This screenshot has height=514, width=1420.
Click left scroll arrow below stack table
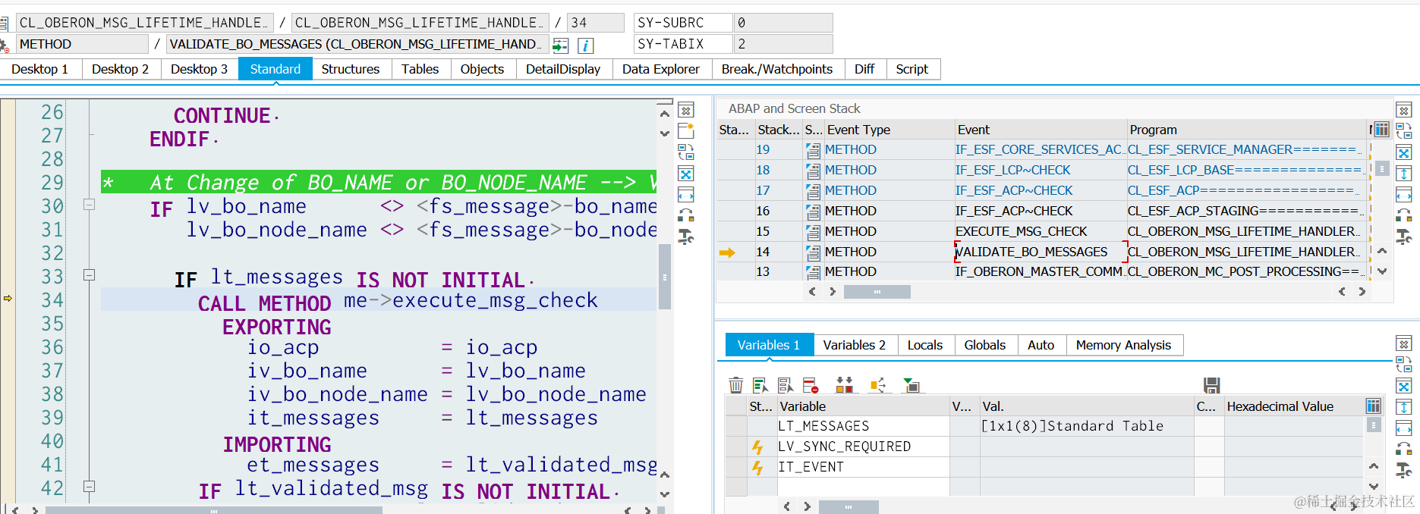tap(812, 292)
